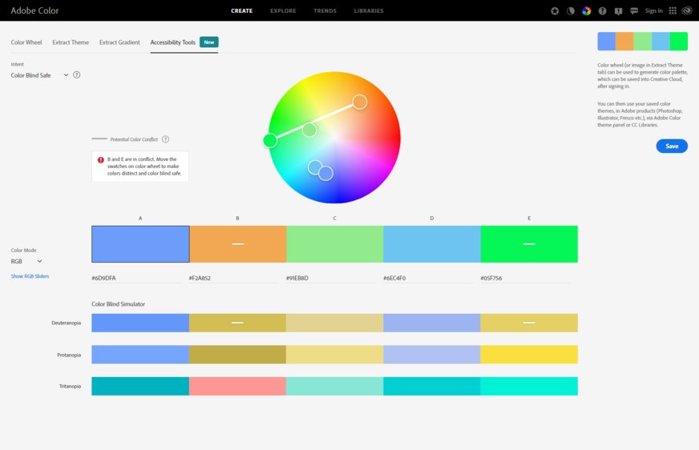Click the star icon in the header
699x450 pixels.
click(556, 11)
